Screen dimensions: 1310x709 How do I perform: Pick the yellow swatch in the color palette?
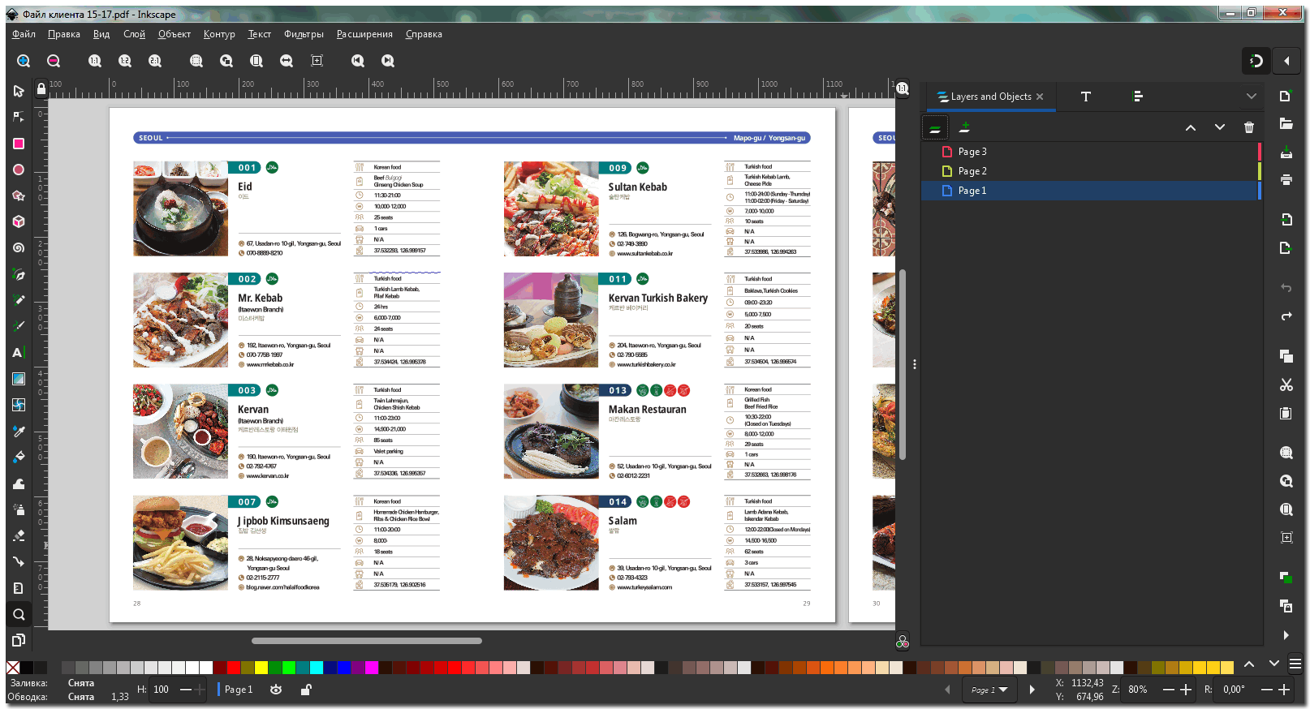(261, 668)
